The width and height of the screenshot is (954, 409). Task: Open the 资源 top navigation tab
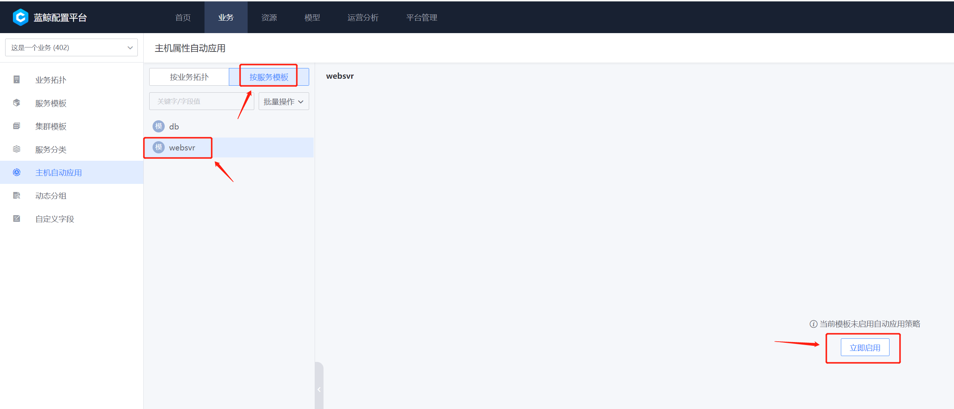tap(269, 17)
